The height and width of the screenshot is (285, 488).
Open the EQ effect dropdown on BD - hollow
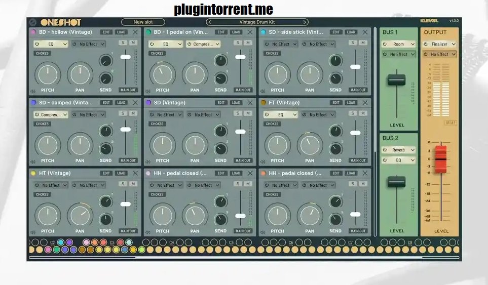pos(51,44)
